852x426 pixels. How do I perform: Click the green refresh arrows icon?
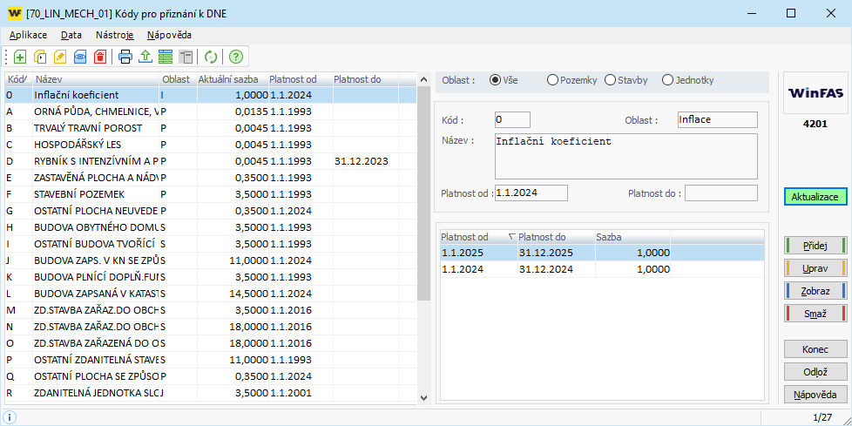pyautogui.click(x=211, y=57)
